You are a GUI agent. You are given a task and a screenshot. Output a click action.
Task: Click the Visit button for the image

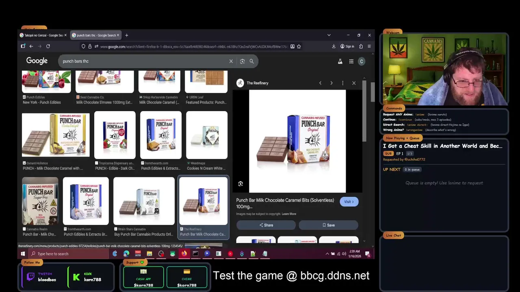click(349, 202)
